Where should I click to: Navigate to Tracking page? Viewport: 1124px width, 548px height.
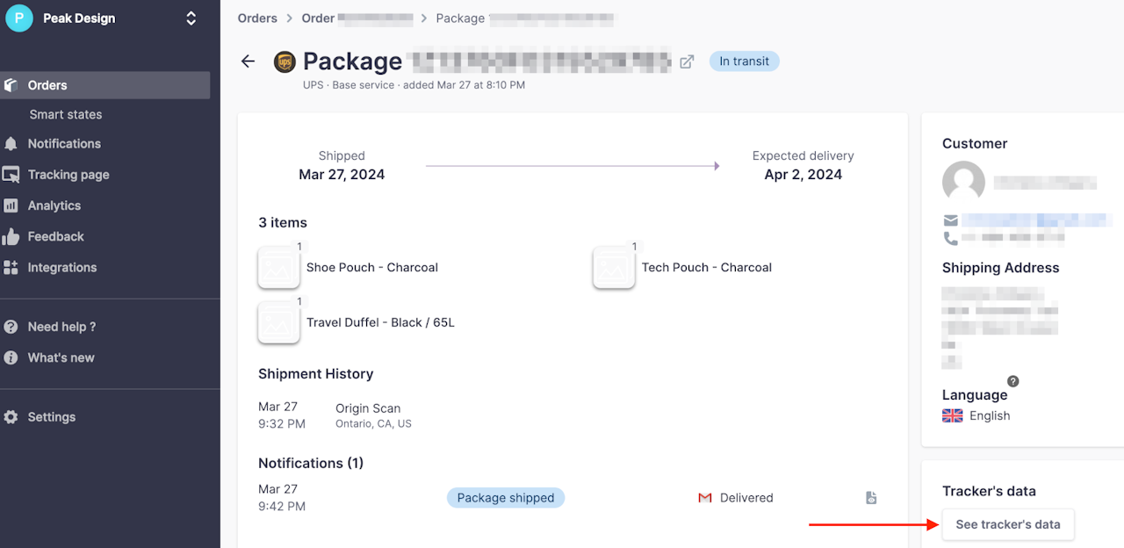(68, 175)
